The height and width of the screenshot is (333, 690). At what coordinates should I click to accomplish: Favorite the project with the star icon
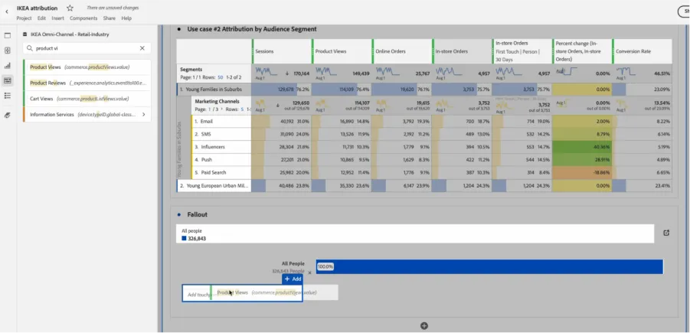click(70, 8)
